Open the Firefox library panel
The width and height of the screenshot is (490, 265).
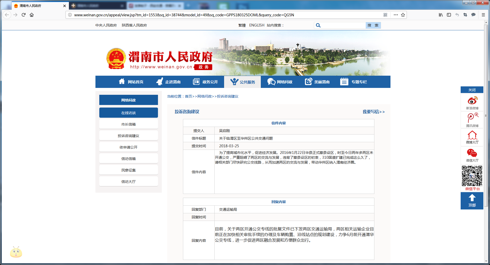441,15
